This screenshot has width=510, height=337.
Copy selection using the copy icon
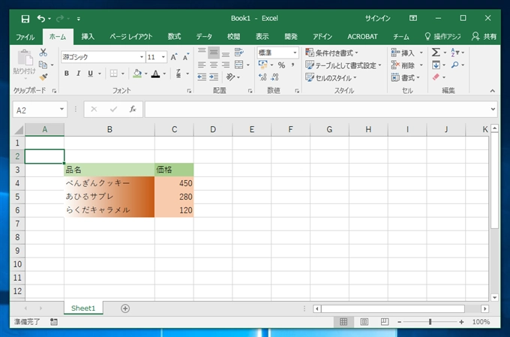click(x=43, y=65)
